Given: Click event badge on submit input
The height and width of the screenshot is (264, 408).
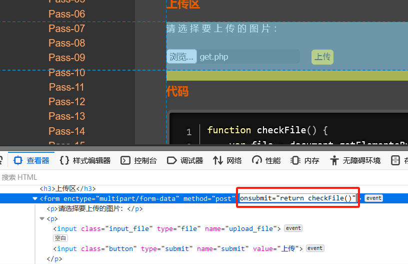Looking at the screenshot, I should click(x=315, y=248).
